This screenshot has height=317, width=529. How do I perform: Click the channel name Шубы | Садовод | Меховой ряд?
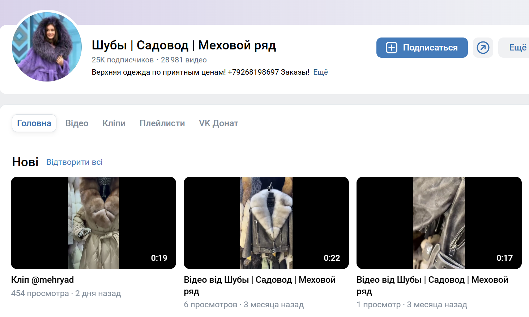click(x=184, y=45)
